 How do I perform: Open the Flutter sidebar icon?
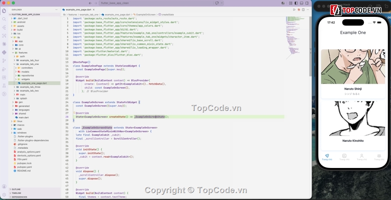point(4,28)
